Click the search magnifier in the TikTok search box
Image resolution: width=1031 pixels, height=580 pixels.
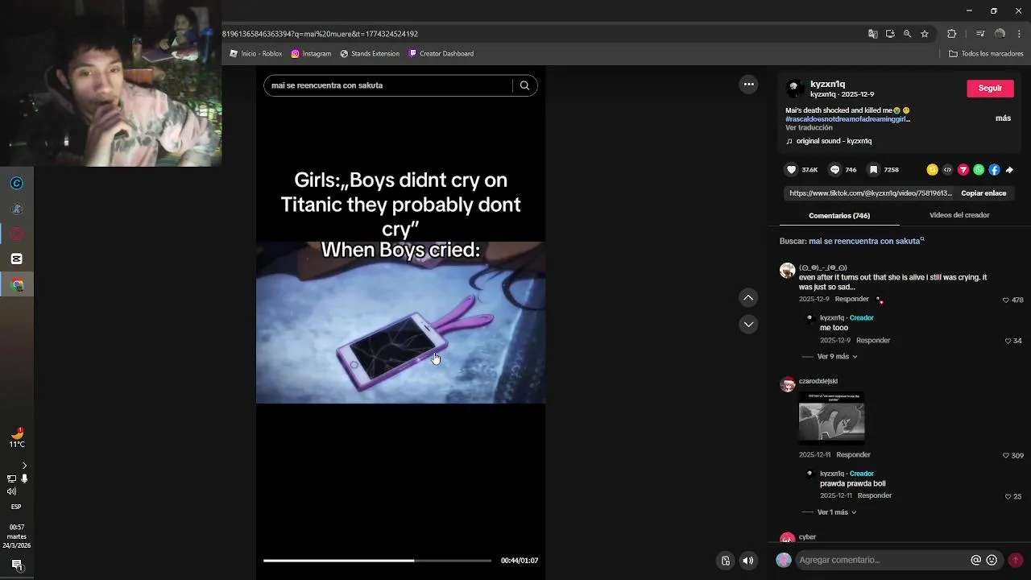524,85
